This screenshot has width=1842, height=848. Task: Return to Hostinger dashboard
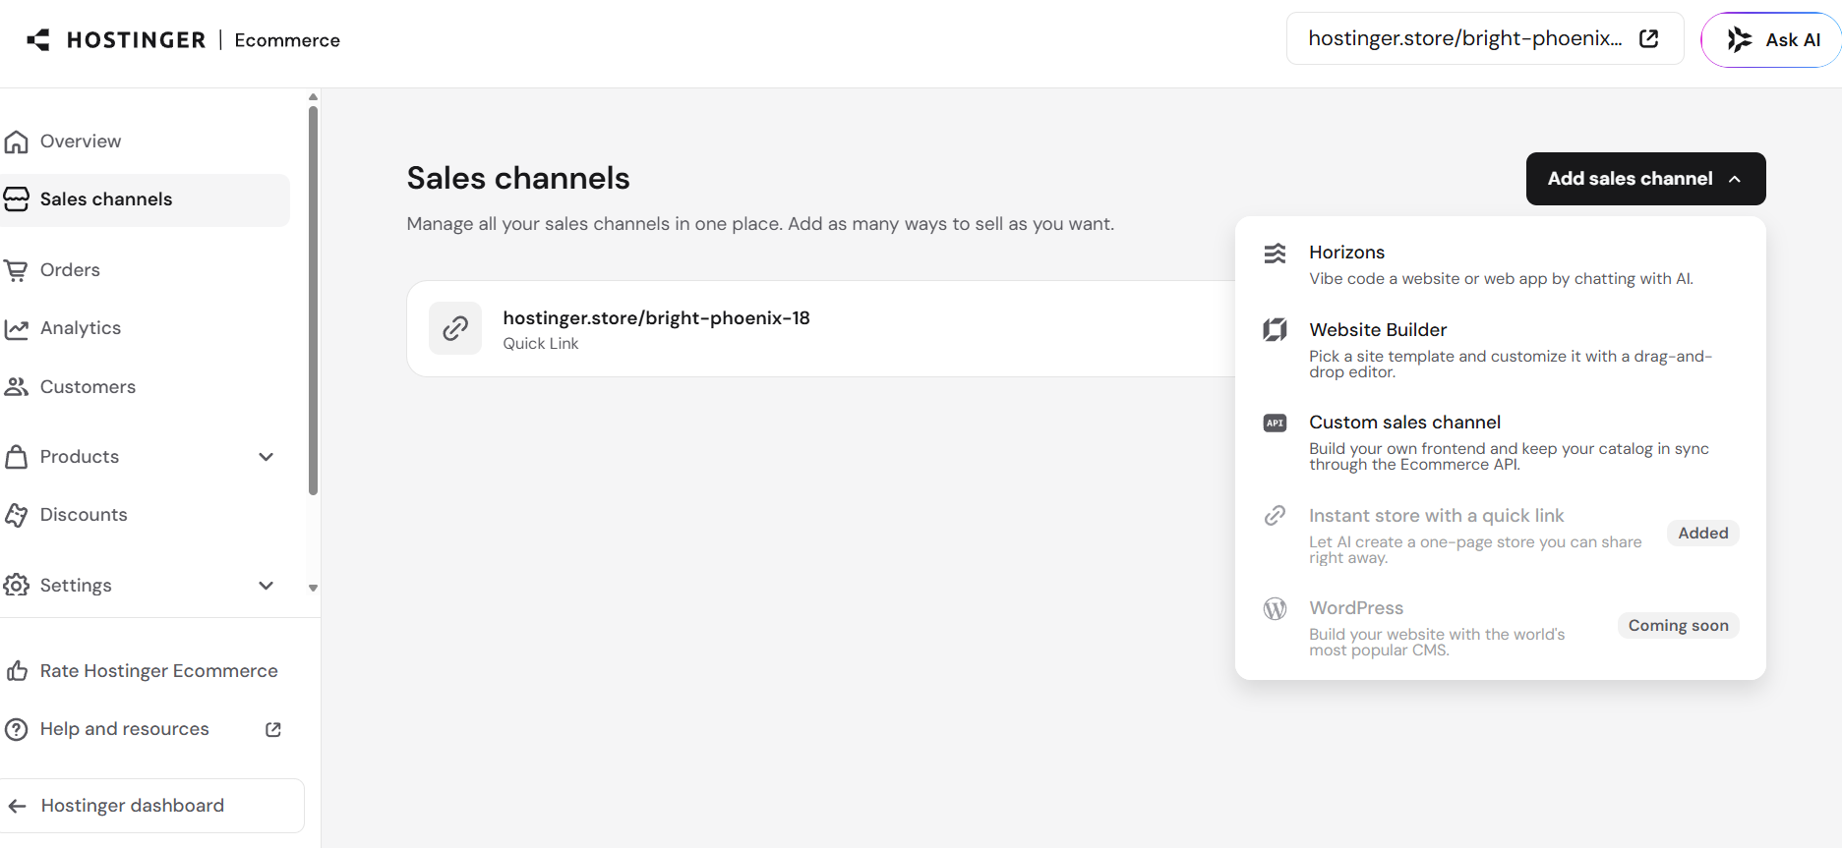tap(151, 806)
